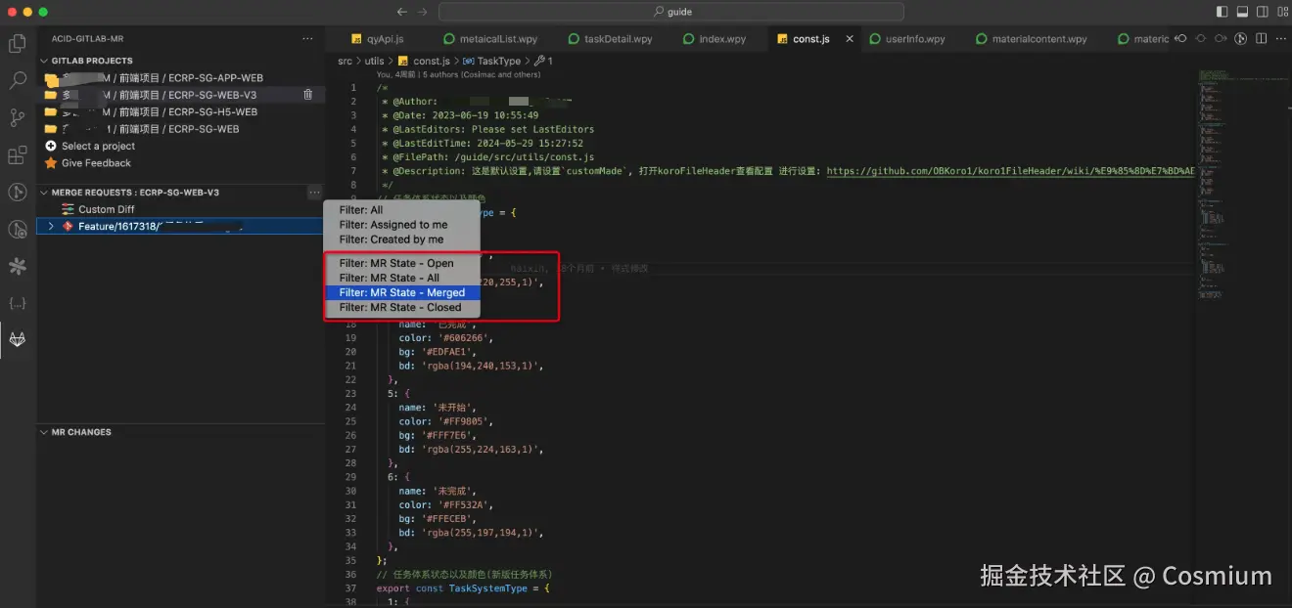Toggle the secondary side bar layout icon
The image size is (1292, 608).
click(x=1263, y=12)
